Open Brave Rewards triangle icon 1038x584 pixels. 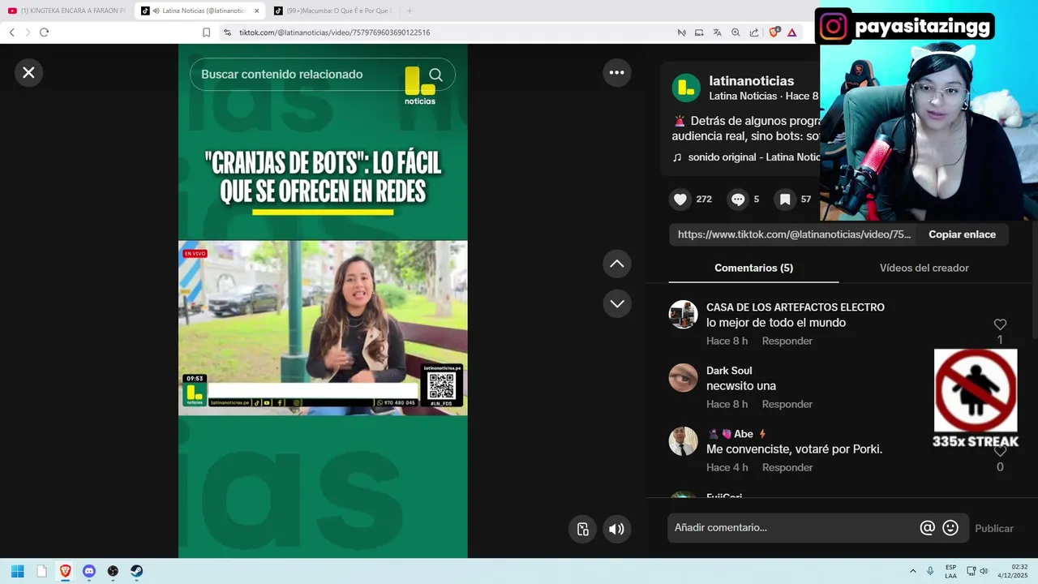792,32
